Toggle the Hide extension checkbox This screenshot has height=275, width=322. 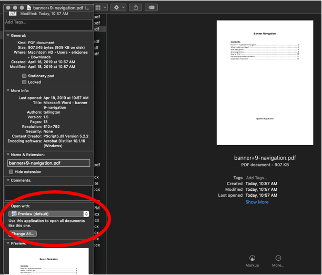pos(11,172)
